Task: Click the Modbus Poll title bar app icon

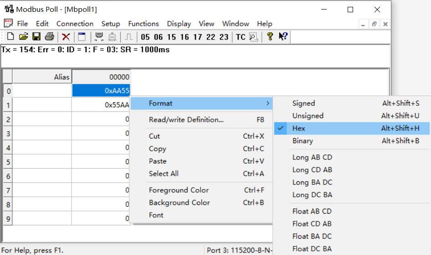Action: 9,9
